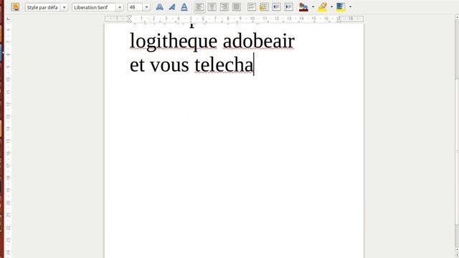Click the font size field showing 48
The width and height of the screenshot is (459, 258).
click(135, 7)
